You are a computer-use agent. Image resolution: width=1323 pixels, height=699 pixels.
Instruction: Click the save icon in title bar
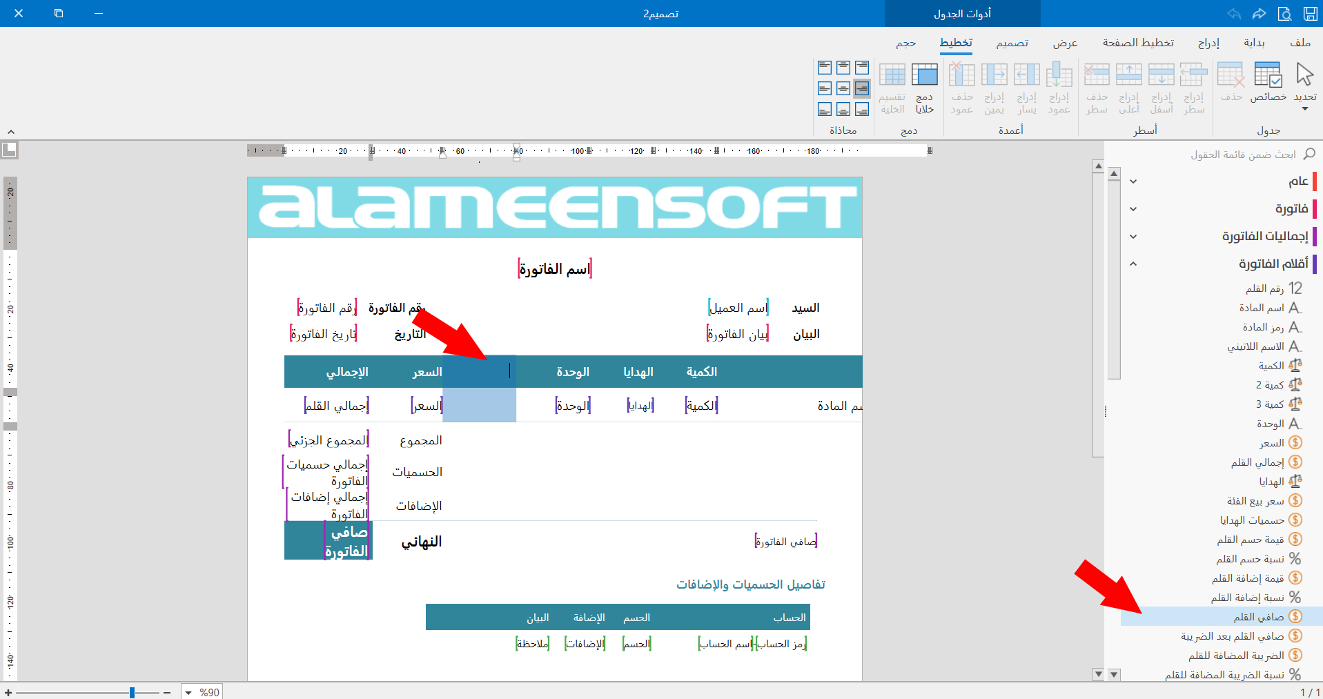(1310, 14)
